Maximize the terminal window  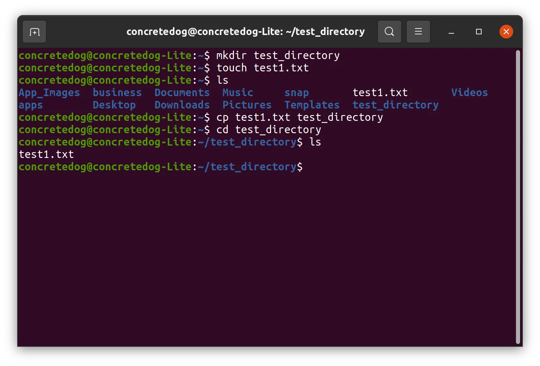[x=479, y=32]
